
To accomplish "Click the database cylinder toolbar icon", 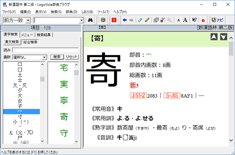I will (163, 20).
